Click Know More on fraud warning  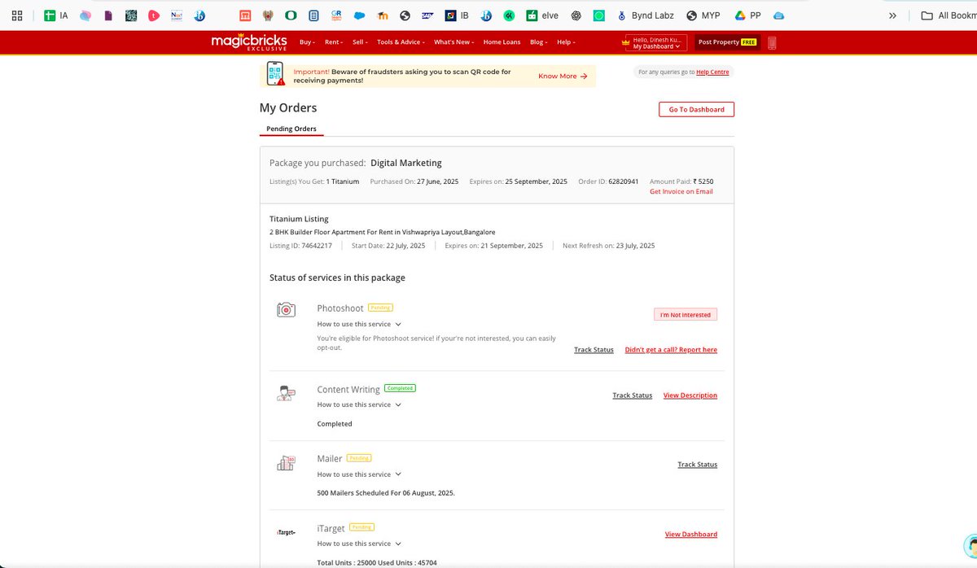click(563, 76)
